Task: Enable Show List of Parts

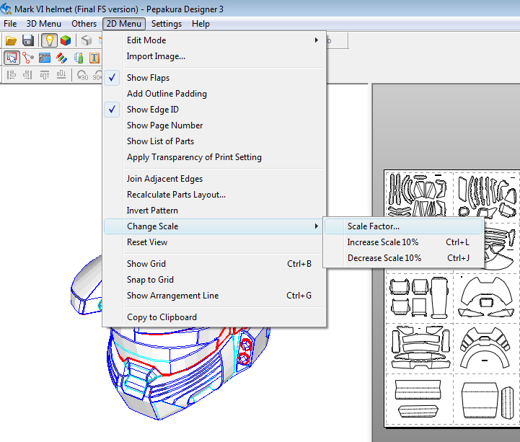Action: click(215, 141)
